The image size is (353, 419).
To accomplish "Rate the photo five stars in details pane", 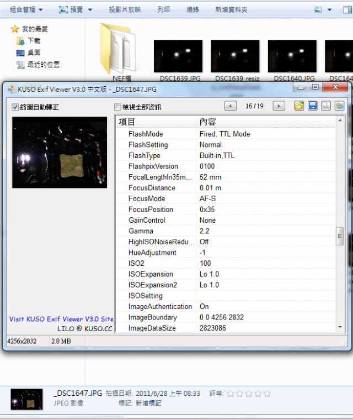I will point(267,394).
